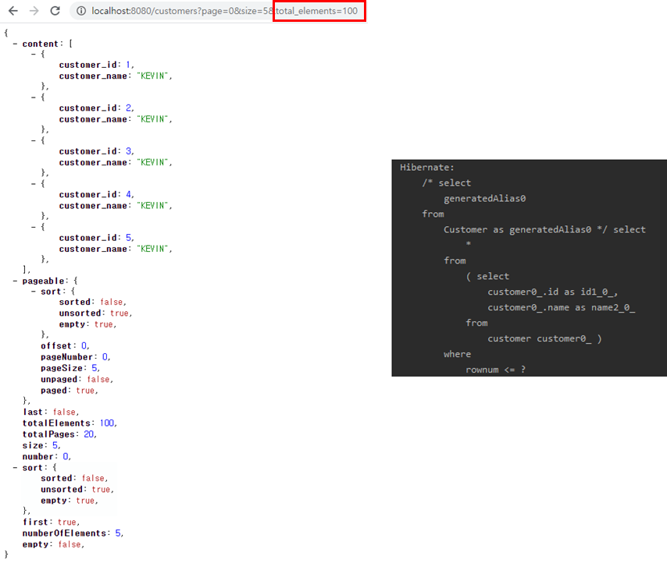Image resolution: width=667 pixels, height=563 pixels.
Task: Click the generatedAlias0 line under select
Action: (485, 199)
